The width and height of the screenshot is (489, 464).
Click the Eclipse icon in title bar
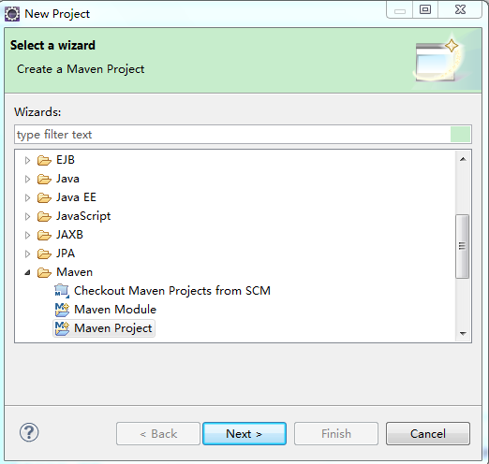12,14
